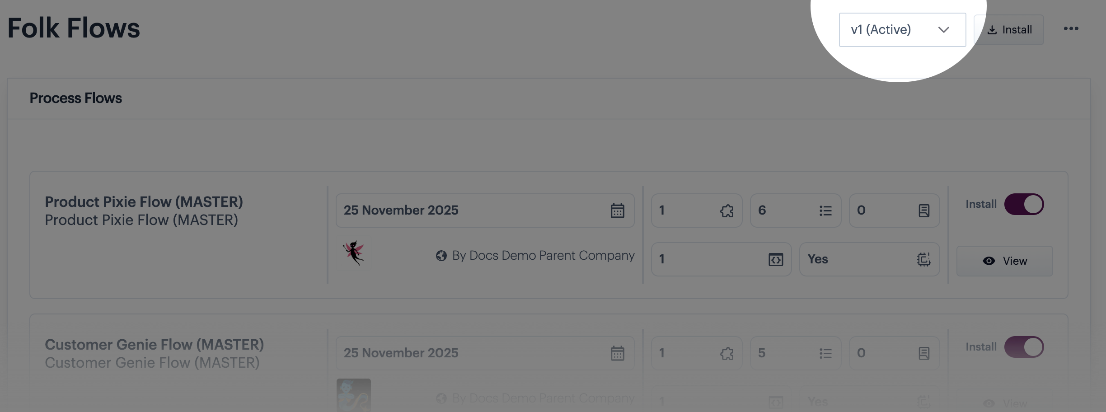Viewport: 1106px width, 412px height.
Task: Click the Product Pixie fairy logo
Action: [353, 253]
